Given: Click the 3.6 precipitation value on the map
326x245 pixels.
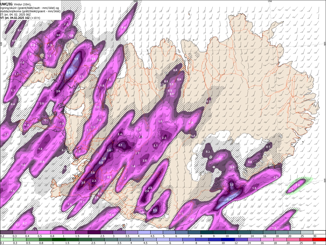Looking at the screenshot, I should (x=104, y=159).
